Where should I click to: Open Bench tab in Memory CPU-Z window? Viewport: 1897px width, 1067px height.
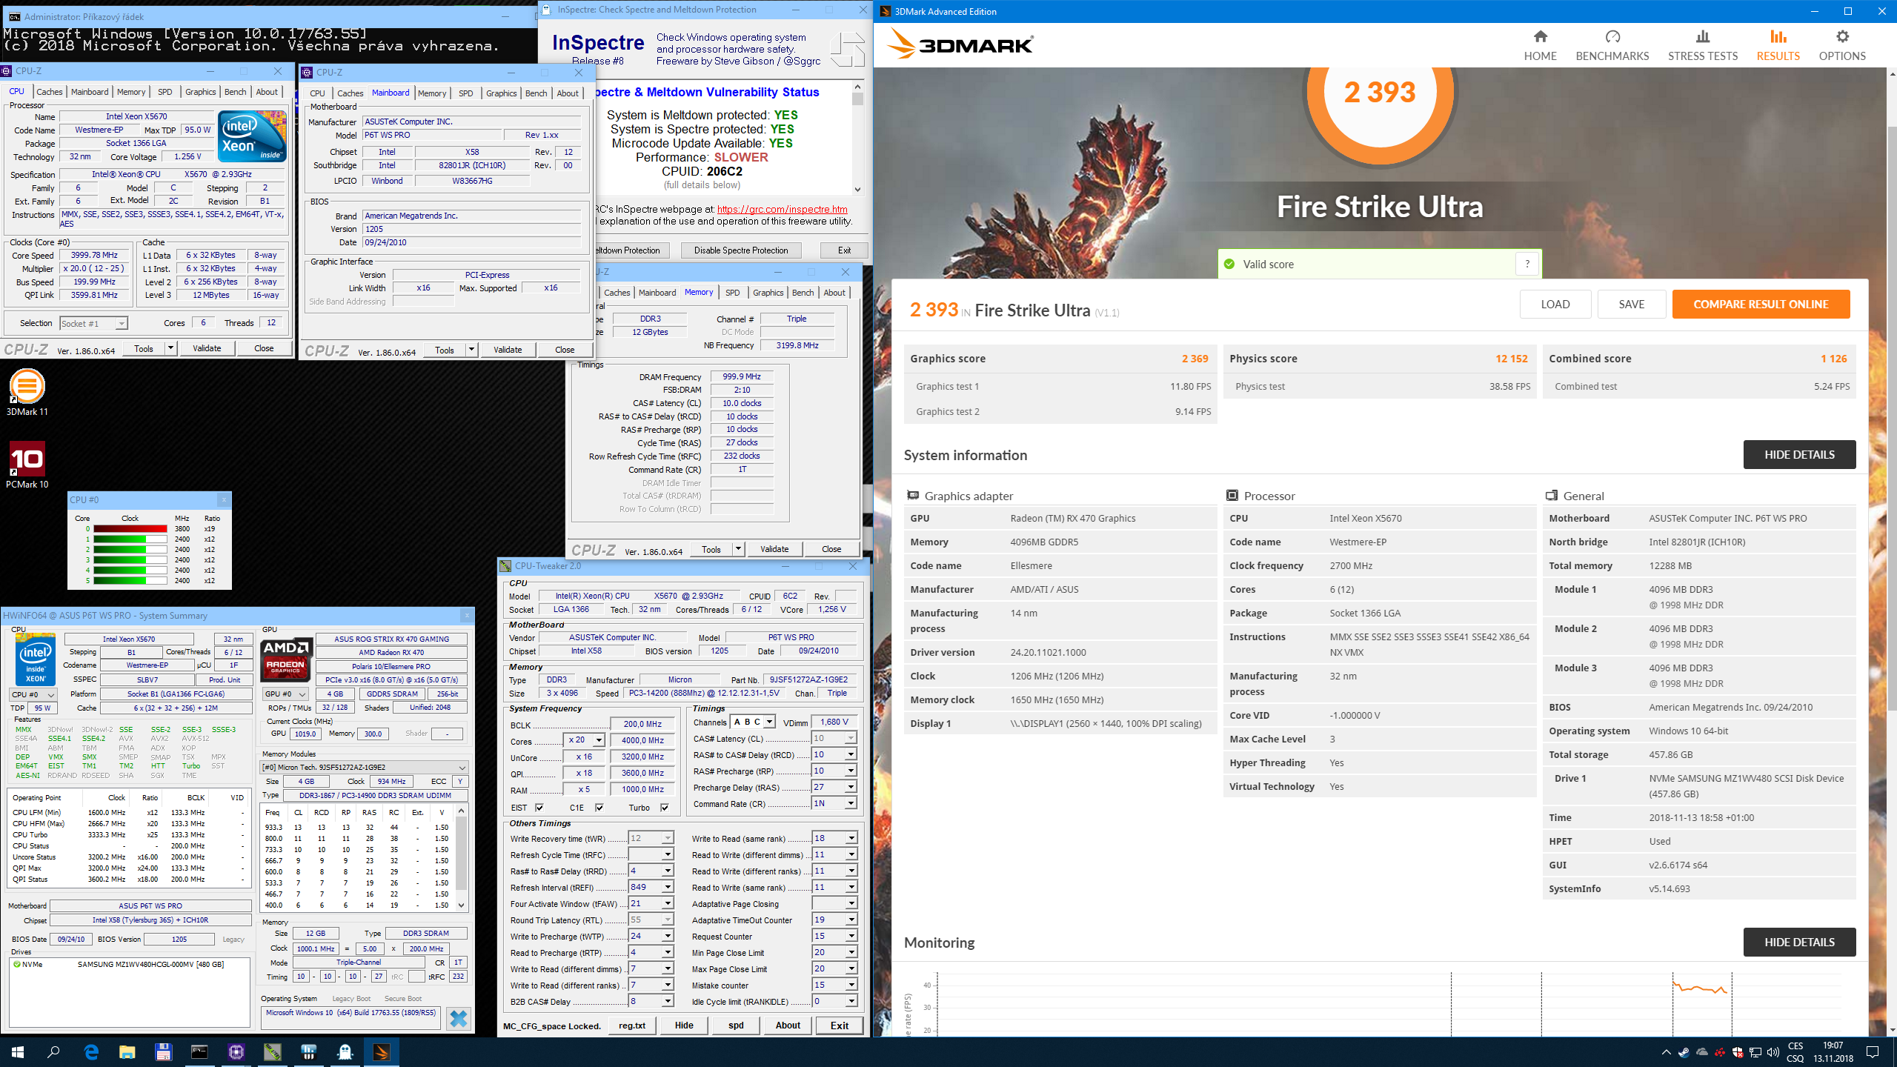point(803,293)
